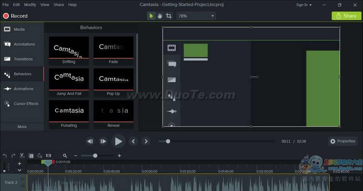Zoom in timeline with plus button
The width and height of the screenshot is (363, 191).
coord(119,156)
